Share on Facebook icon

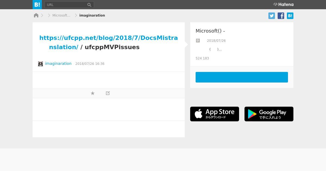pos(281,16)
